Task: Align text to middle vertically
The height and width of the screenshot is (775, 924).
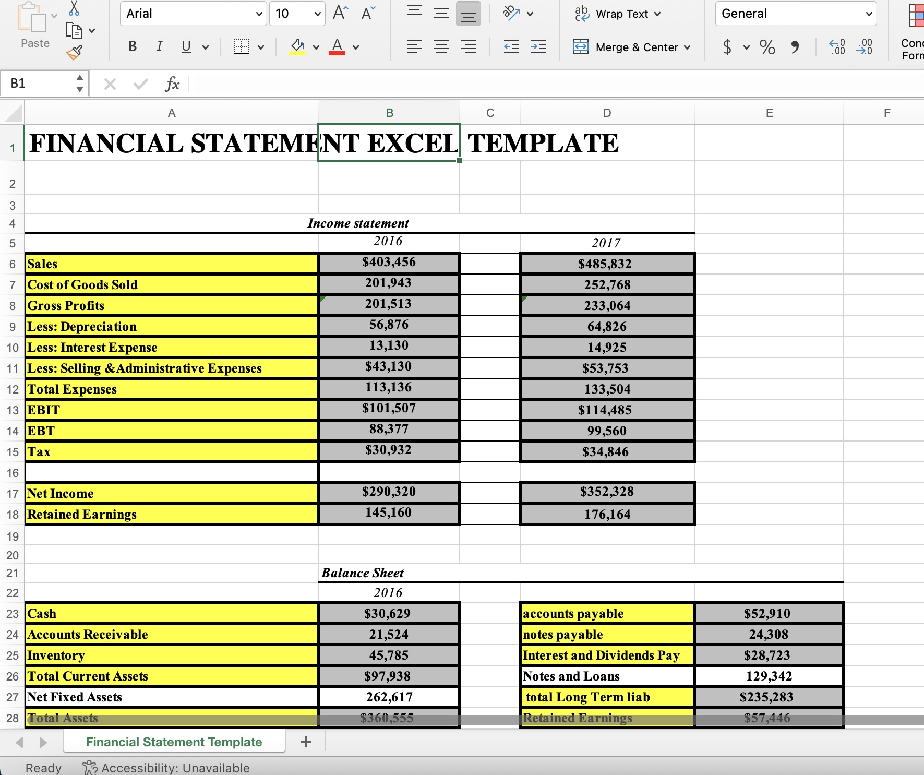Action: point(441,13)
